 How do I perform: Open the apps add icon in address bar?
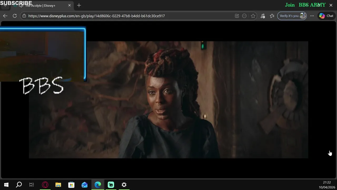click(237, 16)
